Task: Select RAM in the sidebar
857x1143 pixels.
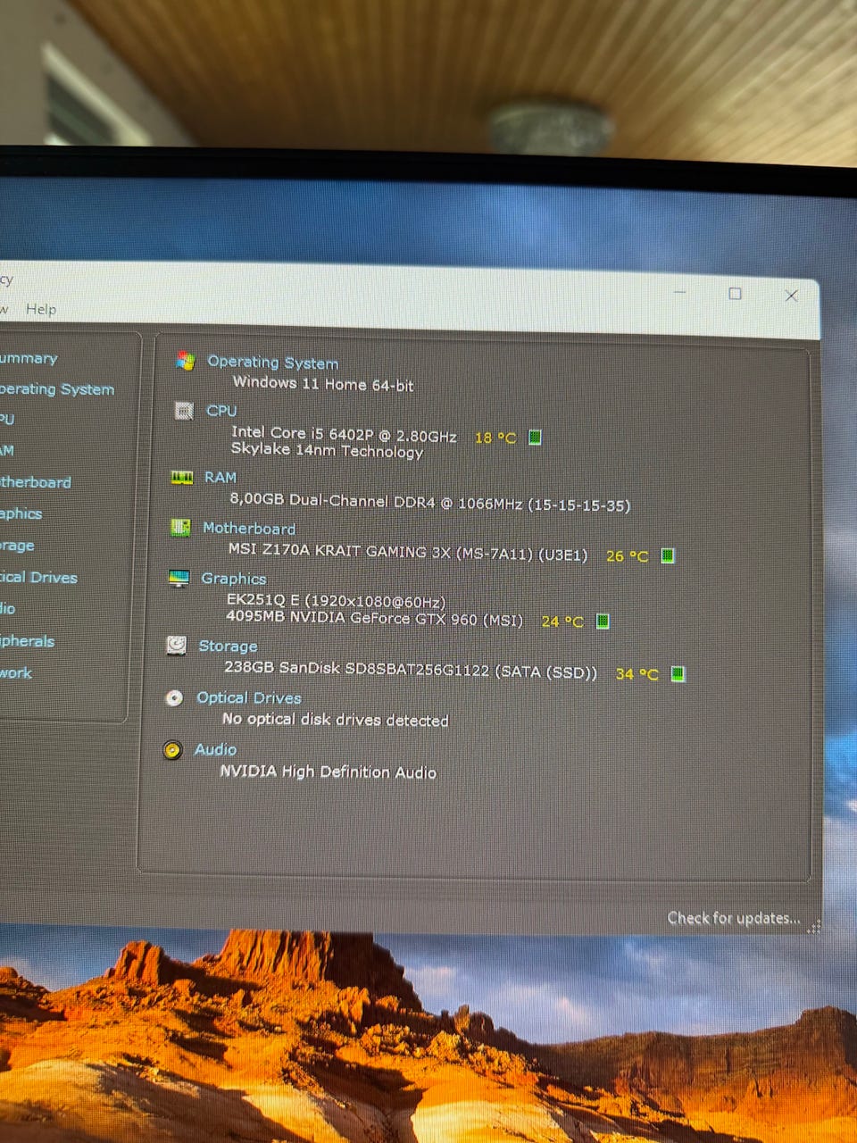Action: (7, 450)
